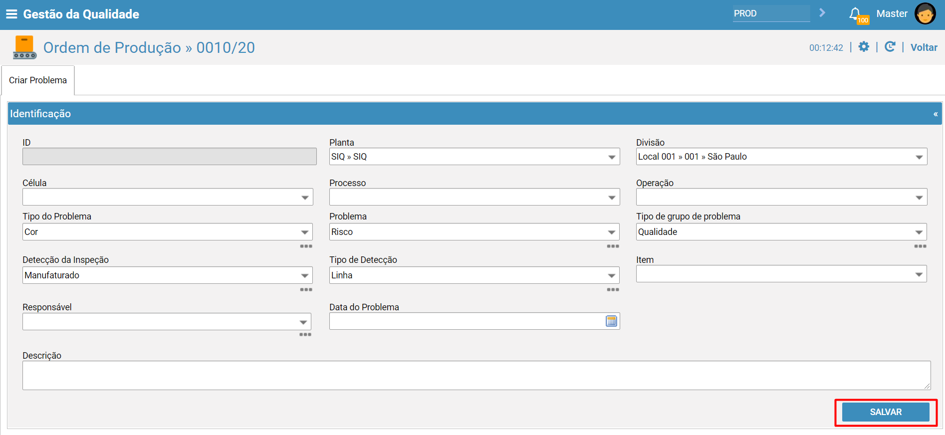Expand the Responsável dropdown
This screenshot has width=945, height=435.
167,322
